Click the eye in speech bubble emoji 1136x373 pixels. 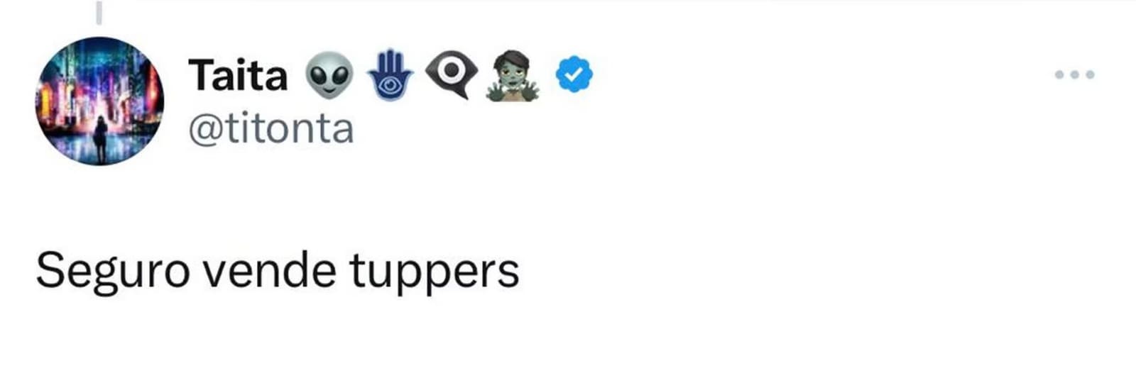[451, 75]
